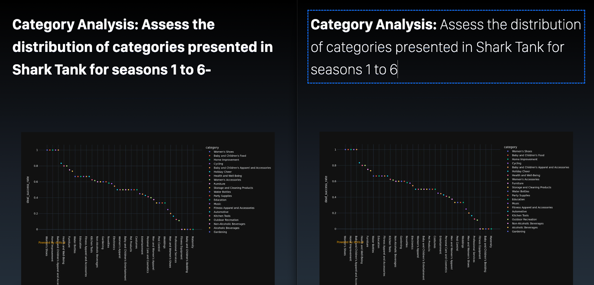The width and height of the screenshot is (594, 285).
Task: Click the right legend's "category" title
Action: tap(510, 147)
